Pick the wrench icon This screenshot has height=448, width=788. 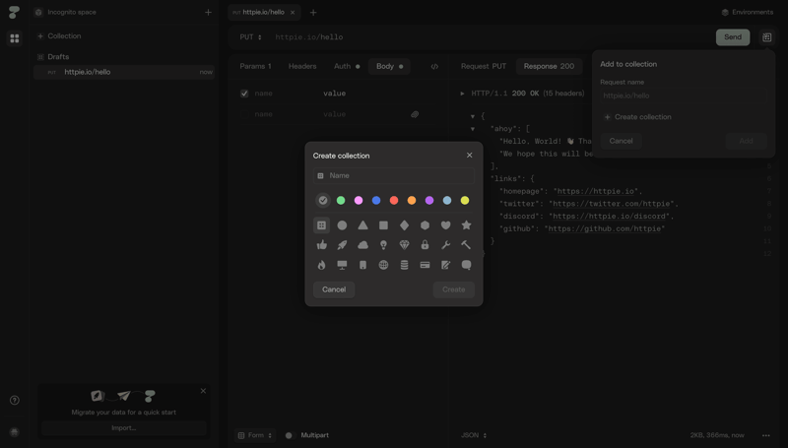click(446, 245)
